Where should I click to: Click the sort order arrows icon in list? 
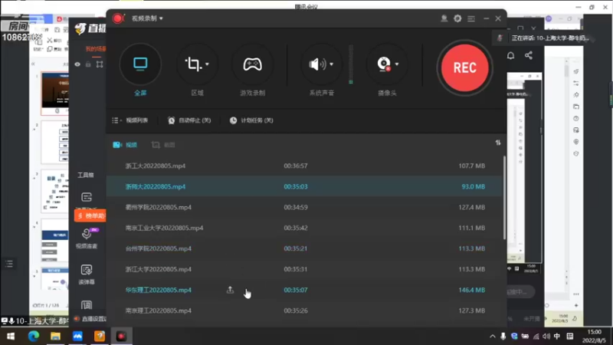click(x=497, y=143)
